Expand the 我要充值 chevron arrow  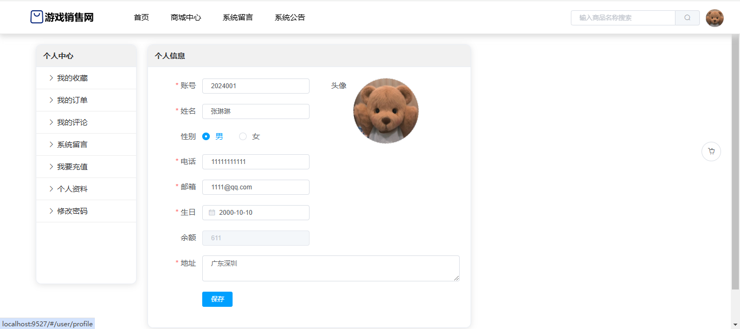[x=51, y=167]
